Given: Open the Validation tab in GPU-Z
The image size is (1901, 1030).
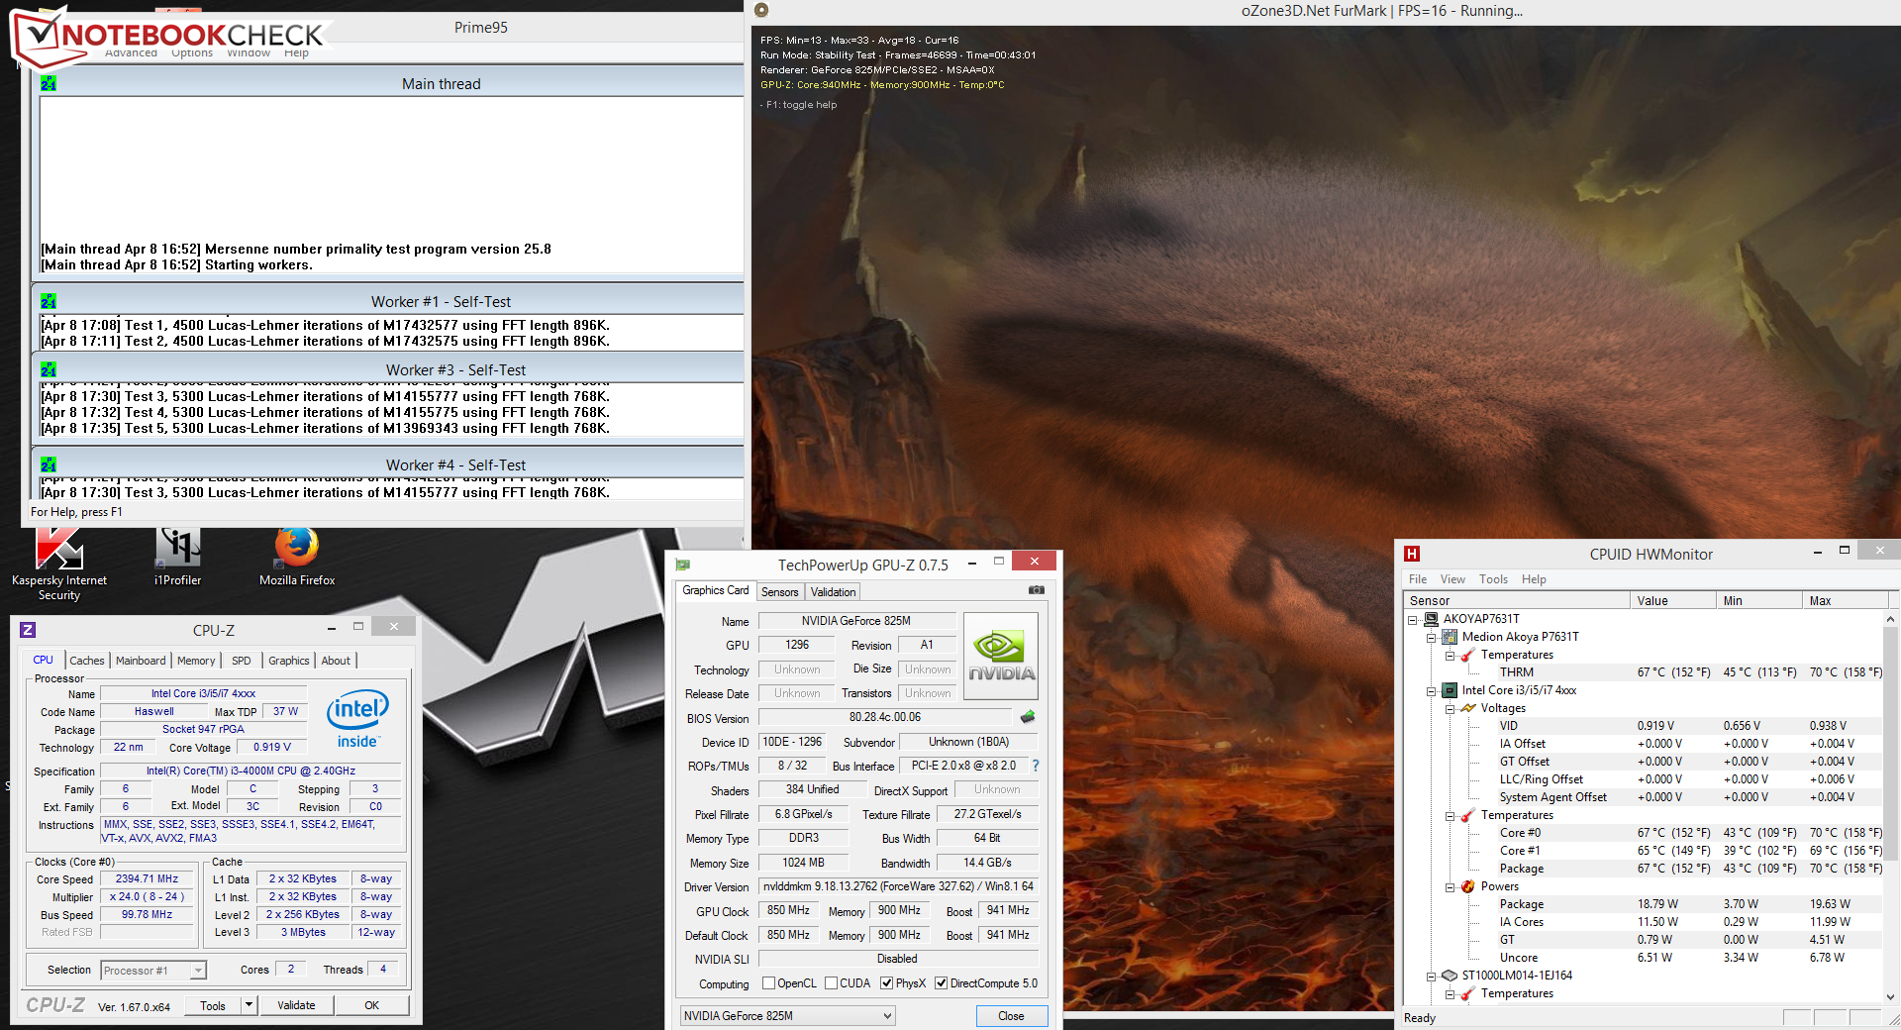Looking at the screenshot, I should click(834, 591).
